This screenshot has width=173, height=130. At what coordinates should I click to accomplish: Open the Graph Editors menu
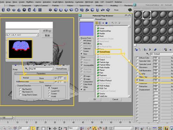(x=58, y=2)
